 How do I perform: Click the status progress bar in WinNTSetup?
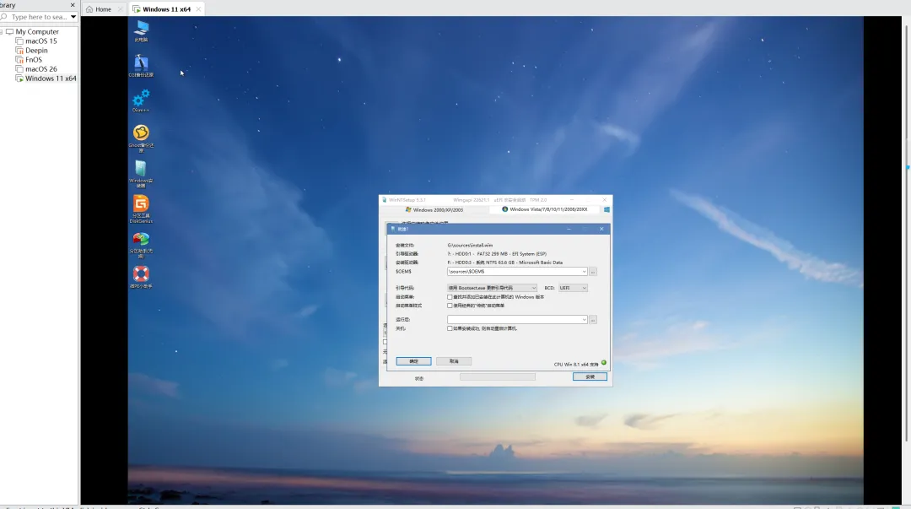coord(498,377)
